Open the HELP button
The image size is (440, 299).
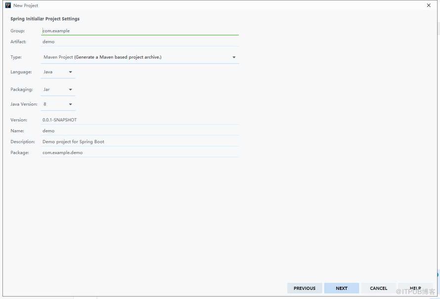point(415,288)
